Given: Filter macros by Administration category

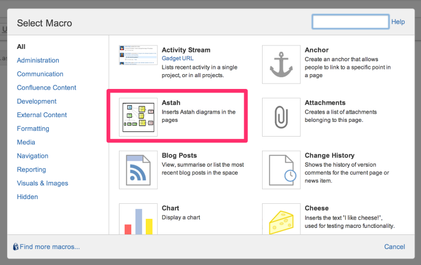Looking at the screenshot, I should (38, 60).
